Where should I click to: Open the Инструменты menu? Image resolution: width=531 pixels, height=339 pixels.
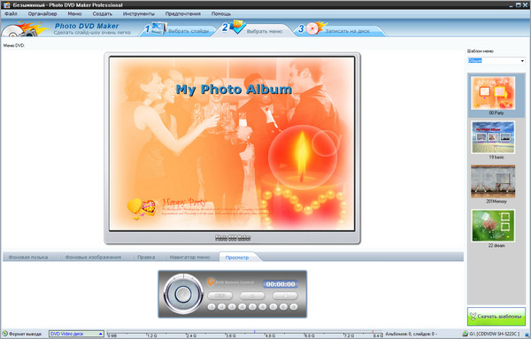point(139,14)
